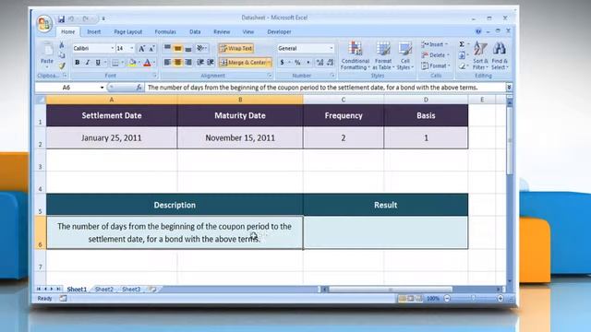The width and height of the screenshot is (591, 332).
Task: Select row 3 header
Action: pyautogui.click(x=41, y=160)
